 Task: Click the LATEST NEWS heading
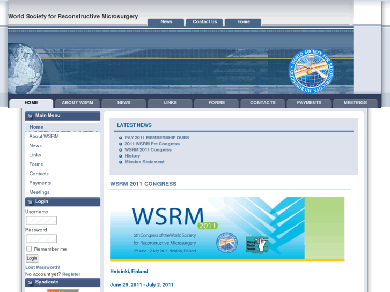[x=134, y=125]
